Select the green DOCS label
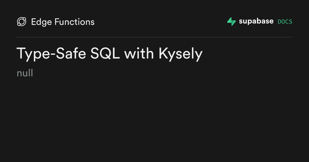Screen dimensions: 309x162 click(285, 22)
